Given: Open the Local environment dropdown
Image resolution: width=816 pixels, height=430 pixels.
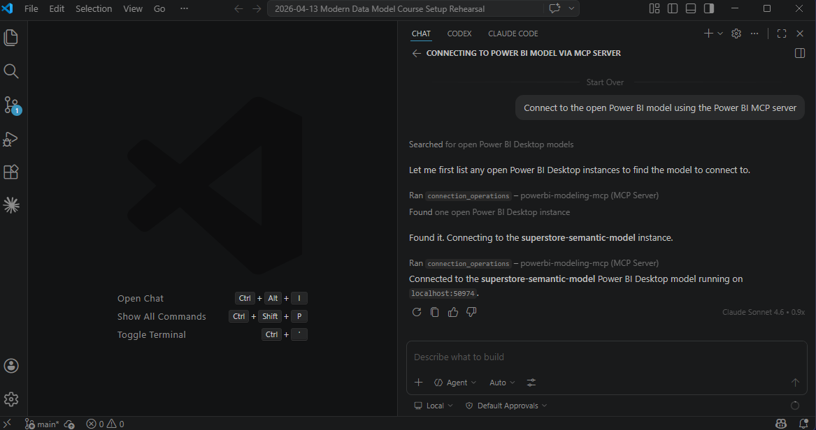Looking at the screenshot, I should pyautogui.click(x=433, y=405).
